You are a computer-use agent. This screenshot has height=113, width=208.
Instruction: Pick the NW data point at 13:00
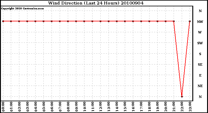[109, 21]
